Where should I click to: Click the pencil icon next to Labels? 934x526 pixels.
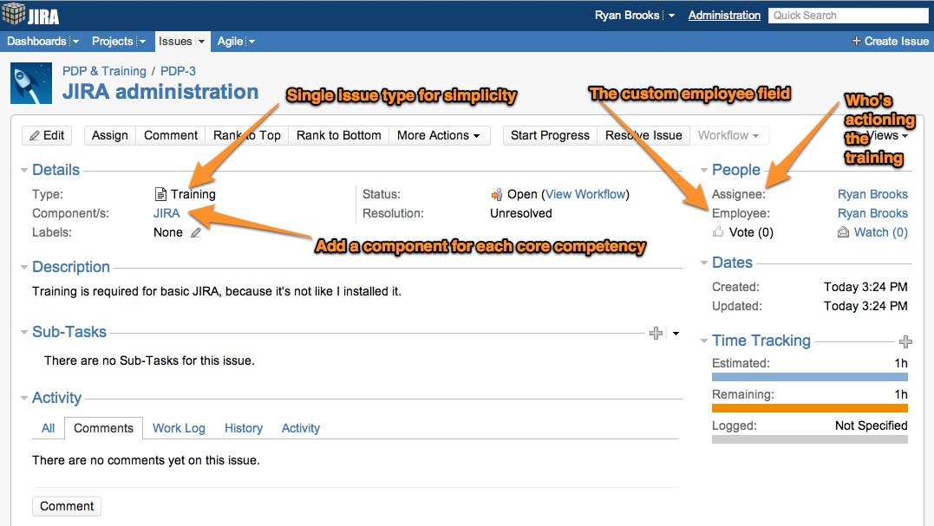[196, 232]
